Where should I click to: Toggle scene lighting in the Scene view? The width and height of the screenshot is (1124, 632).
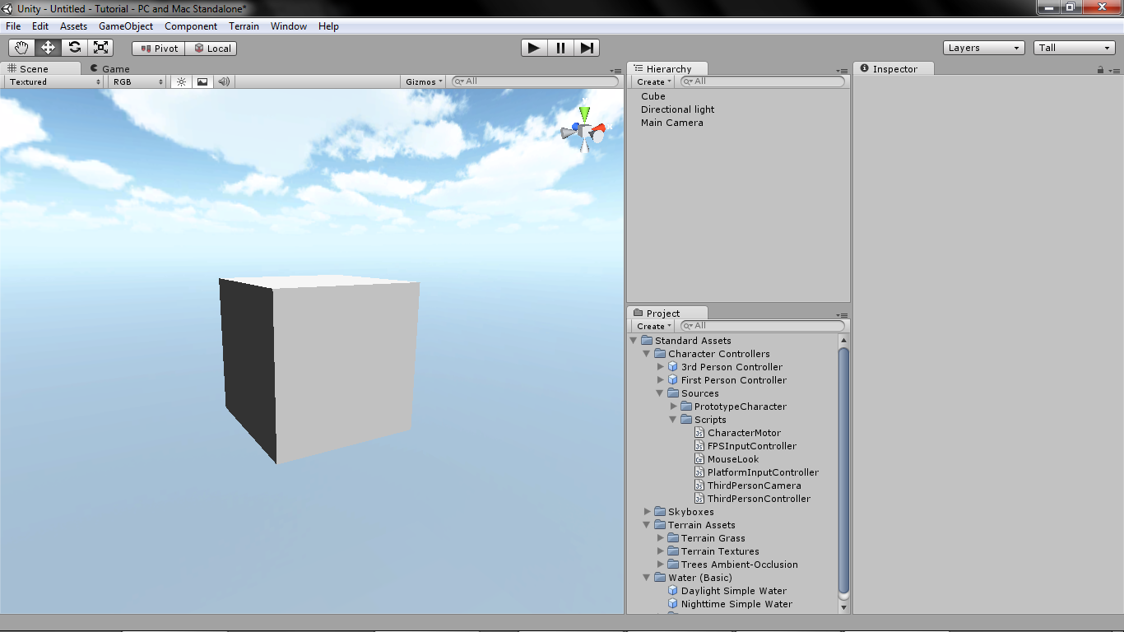[x=181, y=81]
